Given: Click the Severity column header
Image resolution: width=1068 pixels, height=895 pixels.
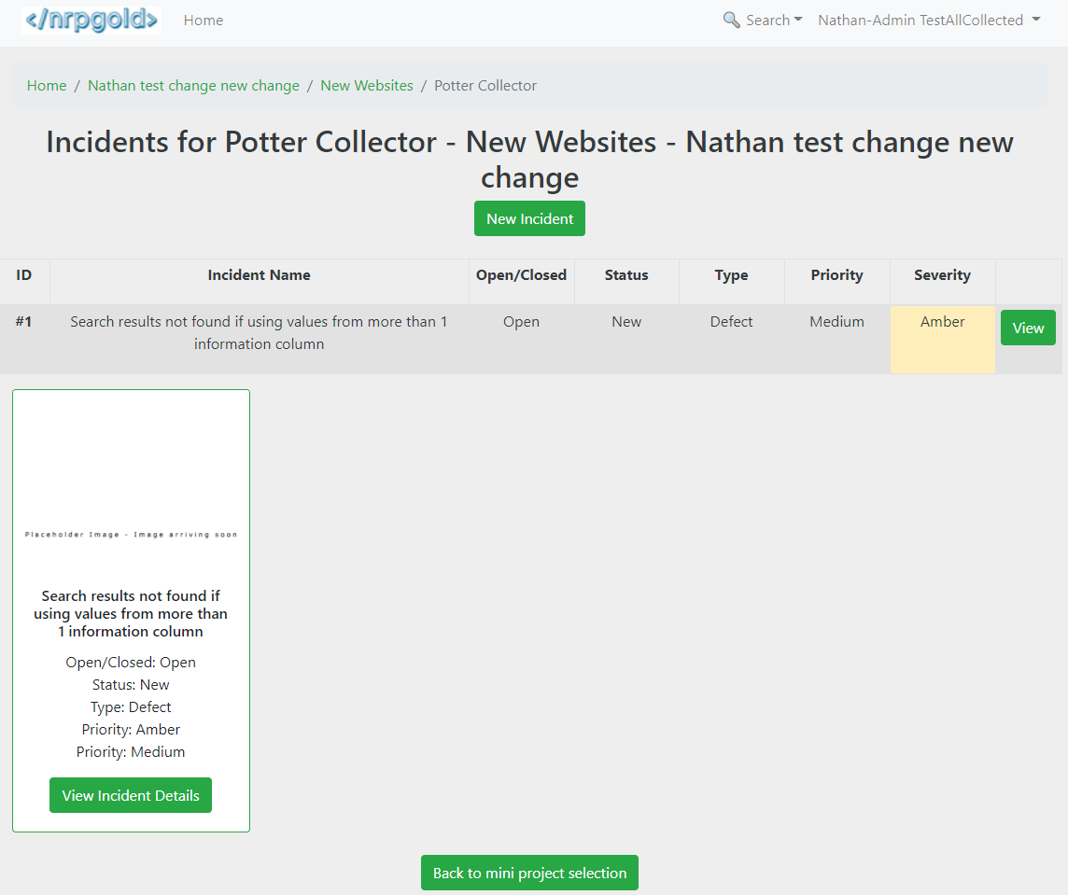Looking at the screenshot, I should click(942, 275).
